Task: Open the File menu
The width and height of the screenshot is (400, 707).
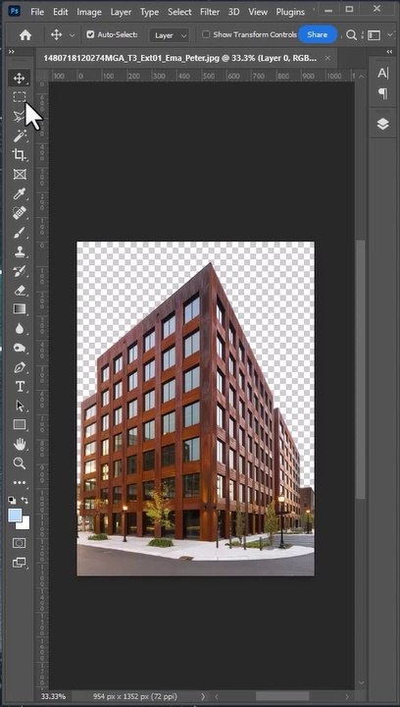Action: point(37,12)
